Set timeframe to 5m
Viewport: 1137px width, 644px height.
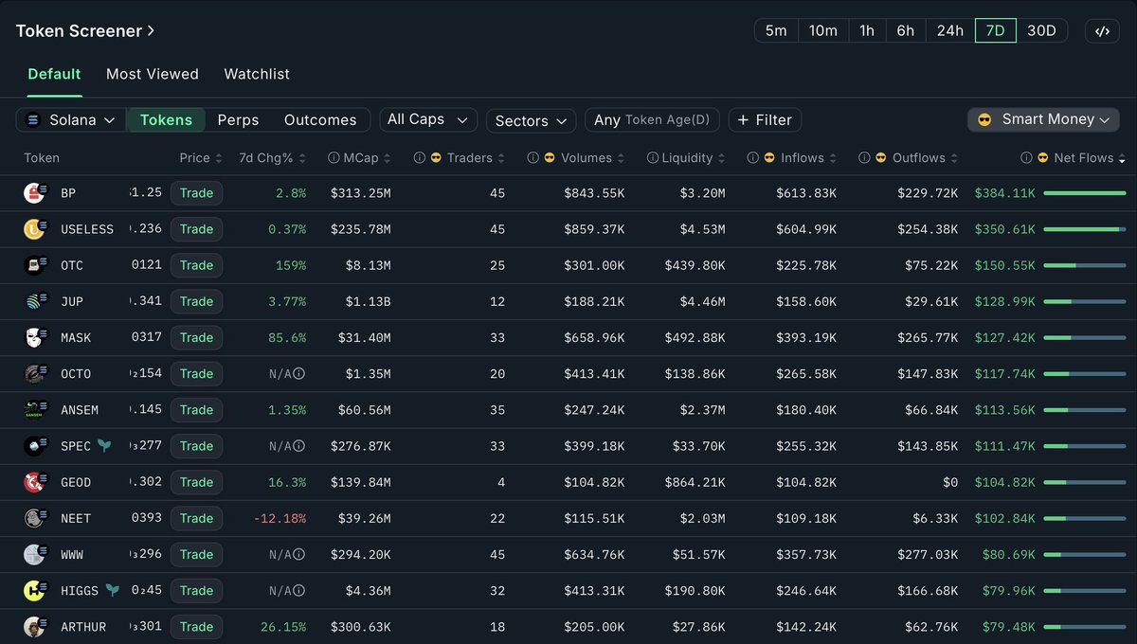[776, 30]
